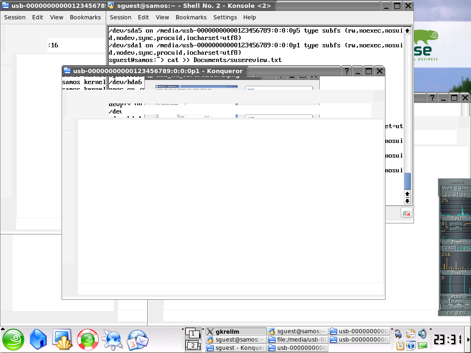The width and height of the screenshot is (471, 353).
Task: Open the green network card tray icon
Action: 422,346
